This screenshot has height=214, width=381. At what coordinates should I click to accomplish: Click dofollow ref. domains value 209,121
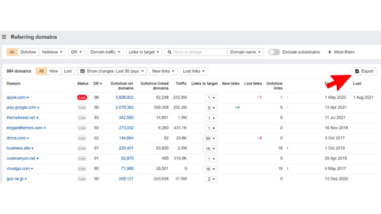126,179
